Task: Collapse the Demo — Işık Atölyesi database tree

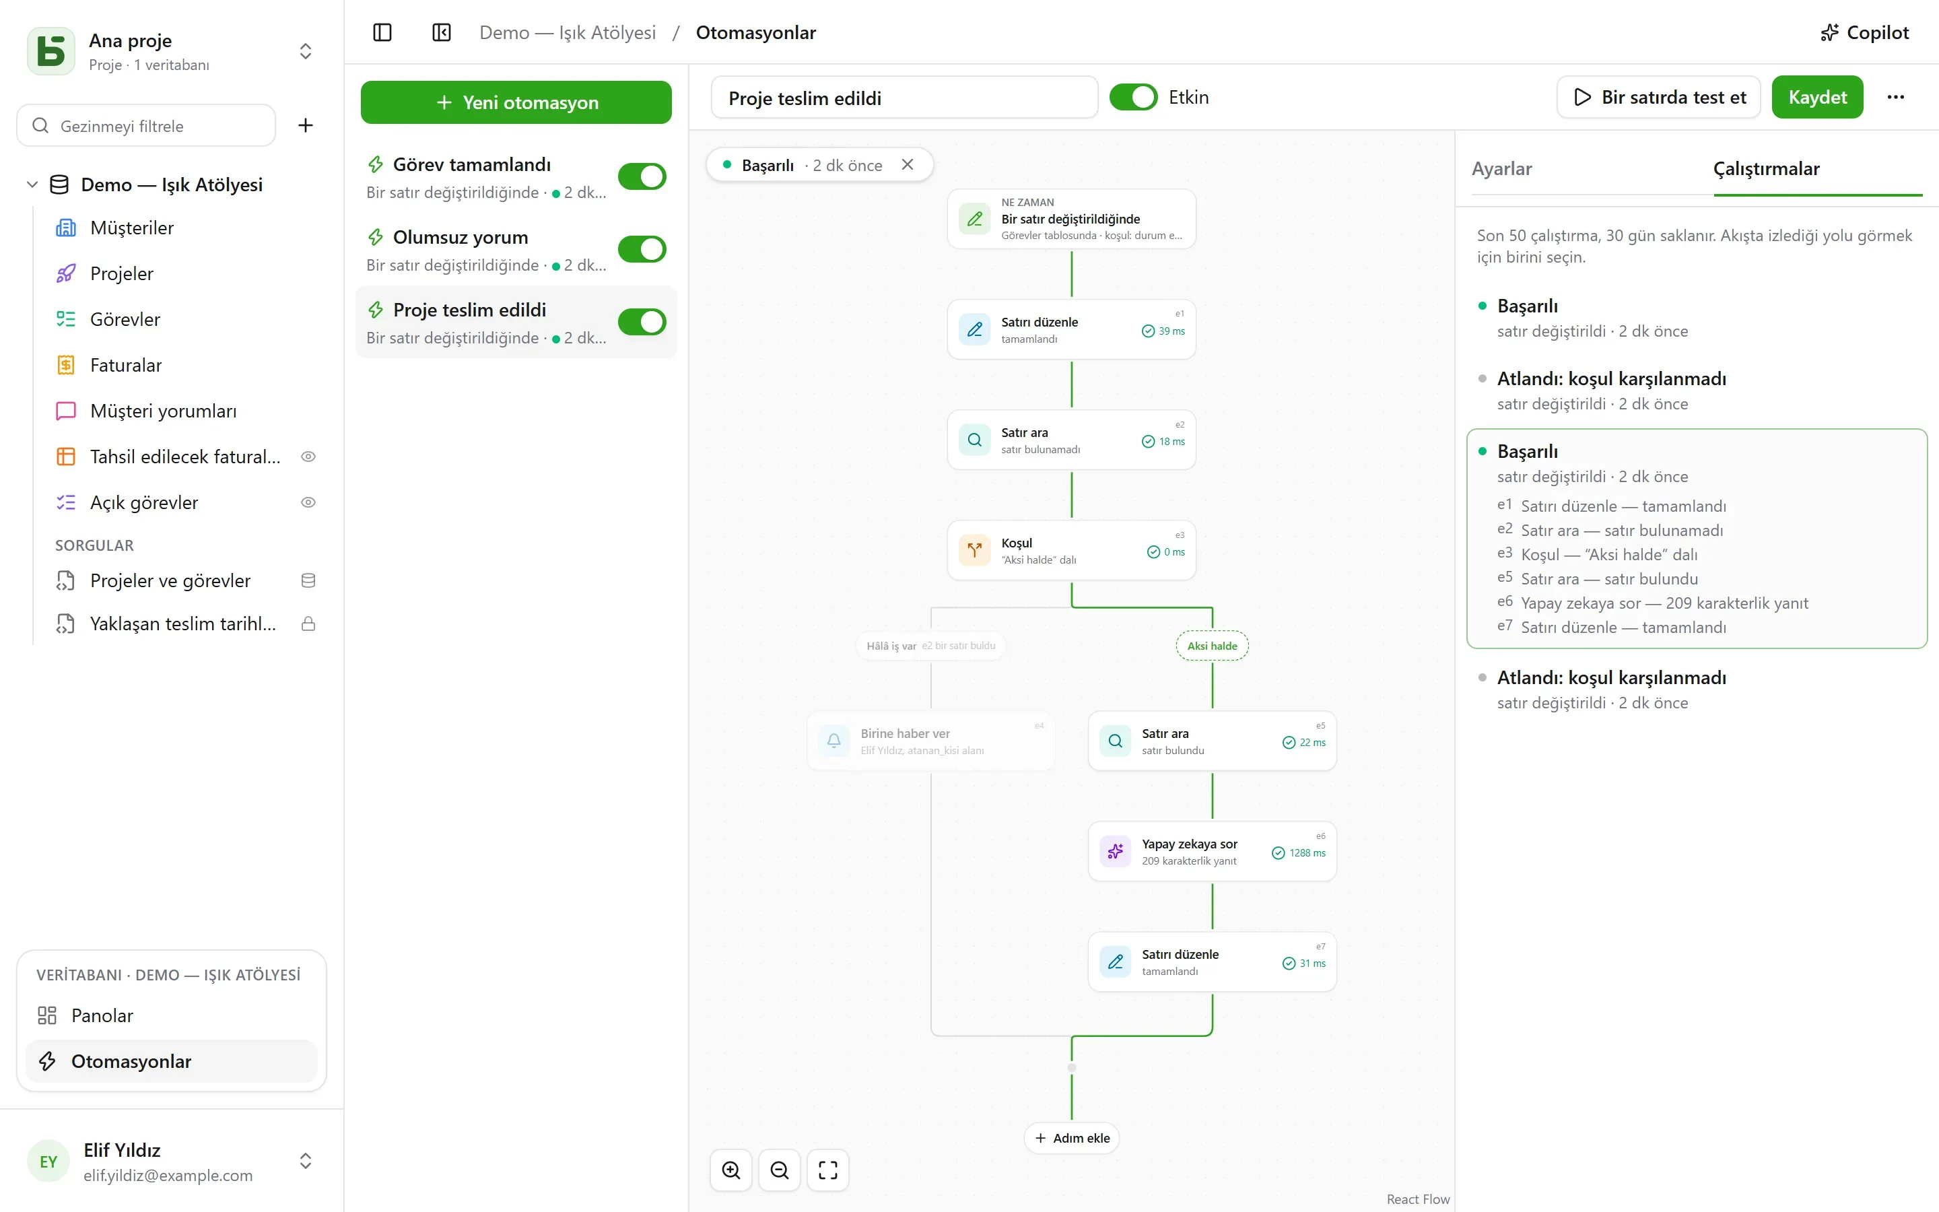Action: (32, 184)
